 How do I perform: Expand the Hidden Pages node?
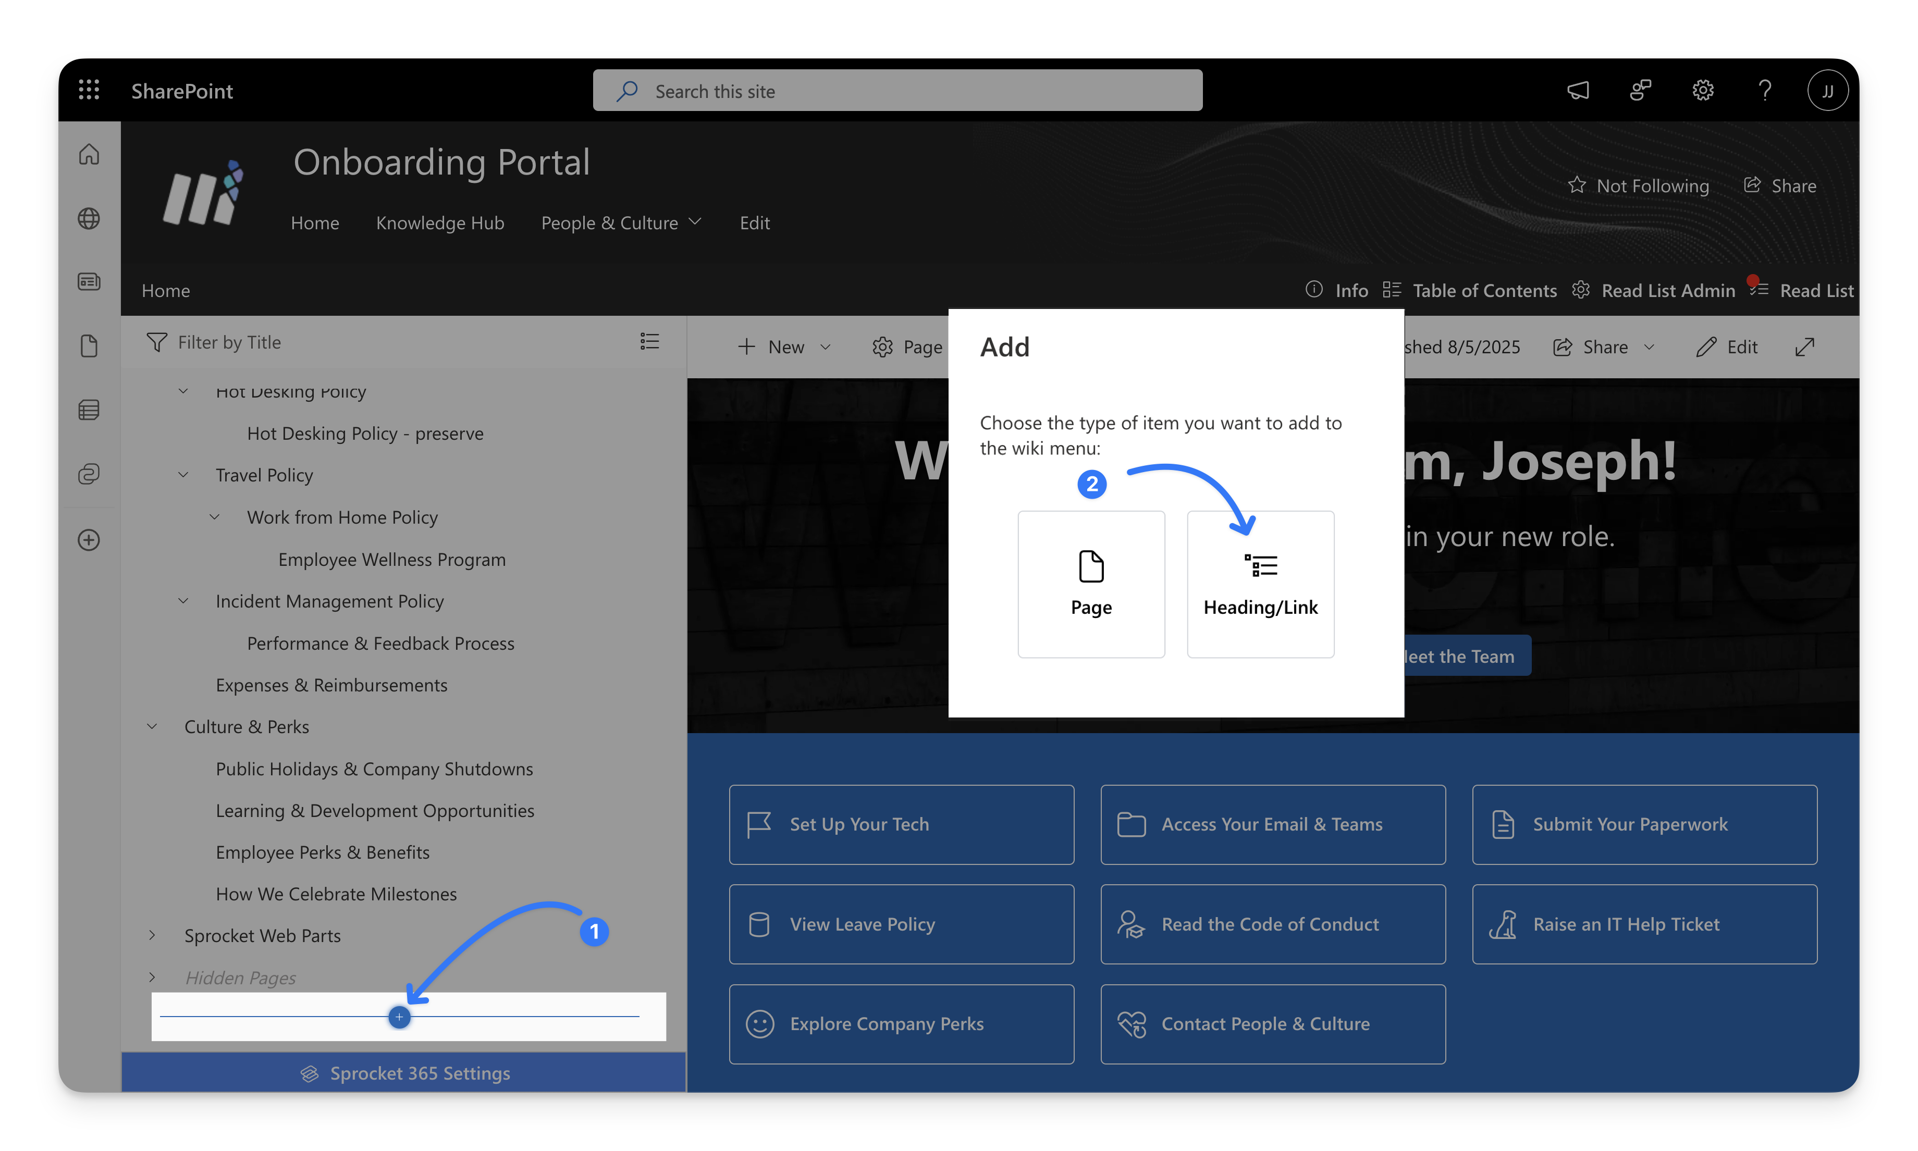(153, 977)
